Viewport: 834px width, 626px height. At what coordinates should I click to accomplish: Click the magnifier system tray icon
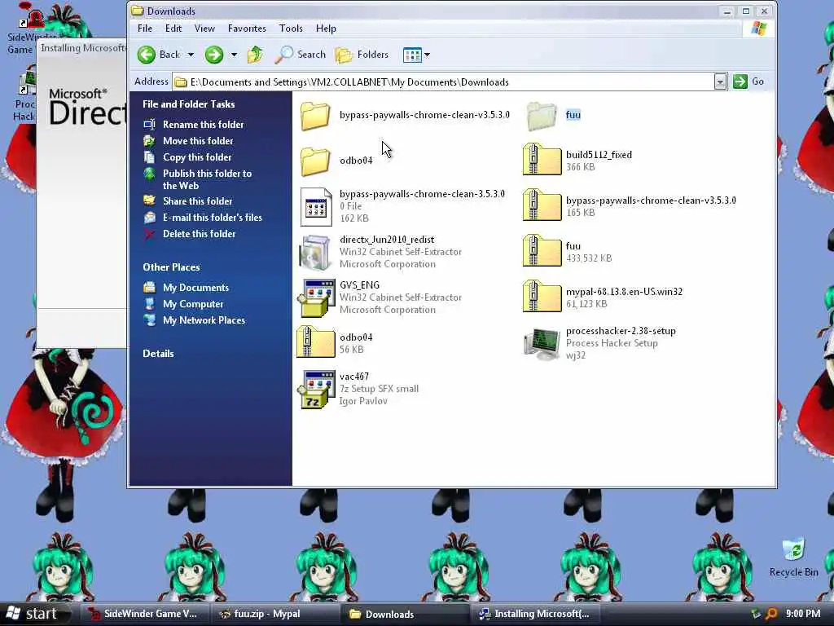[770, 614]
